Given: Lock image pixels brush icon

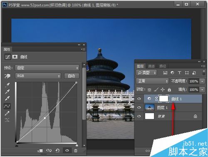Looking at the screenshot, I should 156,89.
